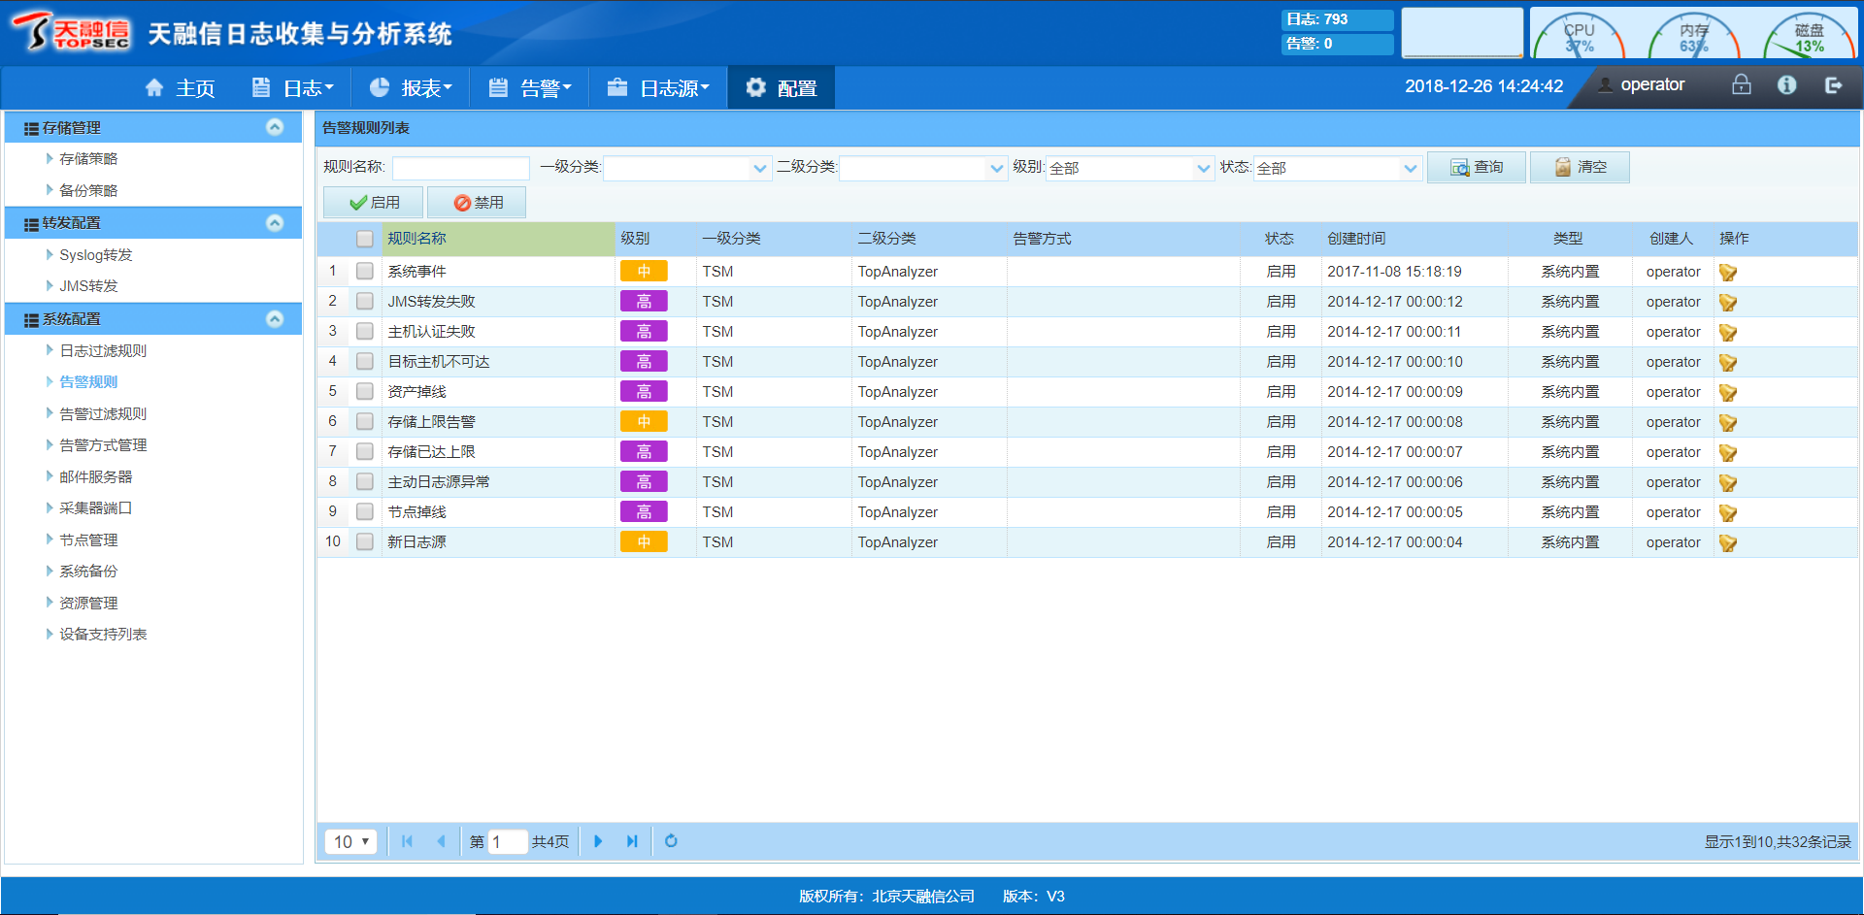Go to next page of rules
This screenshot has height=915, width=1864.
tap(598, 841)
